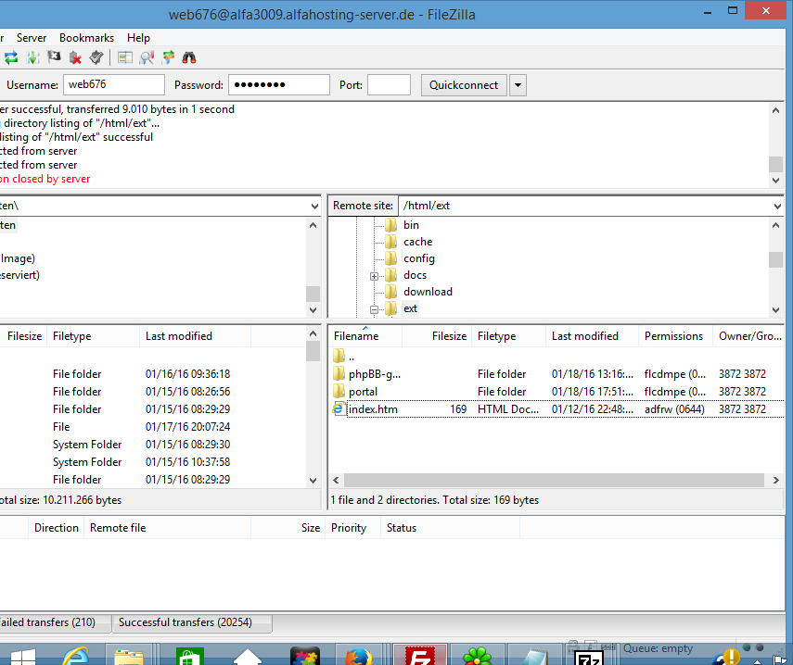
Task: Open the Help menu
Action: pos(138,38)
